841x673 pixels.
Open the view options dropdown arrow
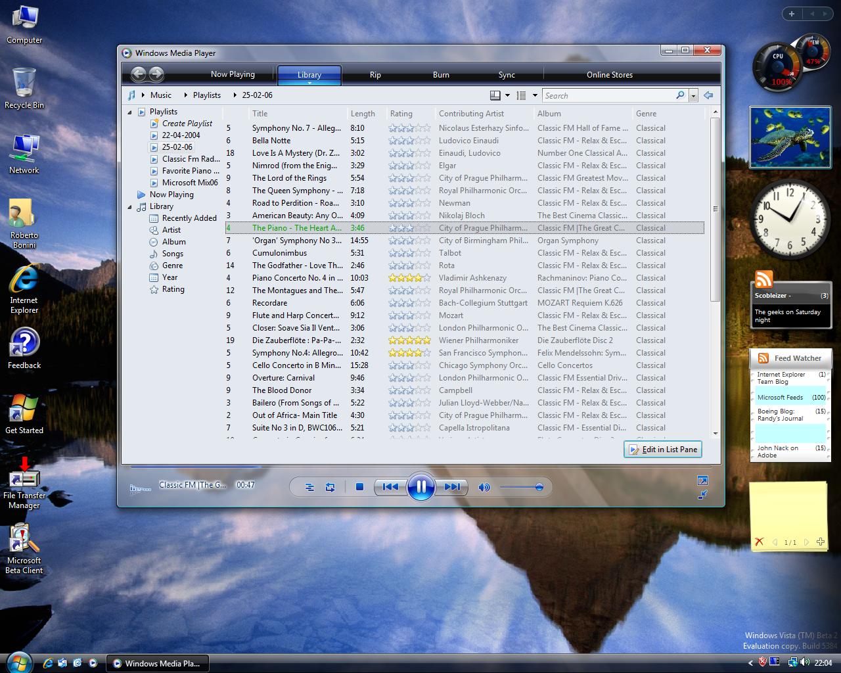pos(535,95)
